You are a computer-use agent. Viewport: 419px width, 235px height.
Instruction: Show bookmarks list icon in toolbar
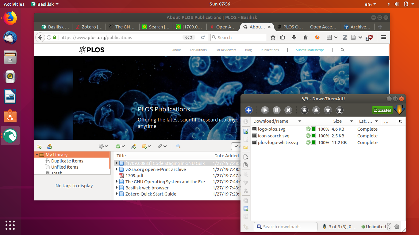pyautogui.click(x=283, y=37)
